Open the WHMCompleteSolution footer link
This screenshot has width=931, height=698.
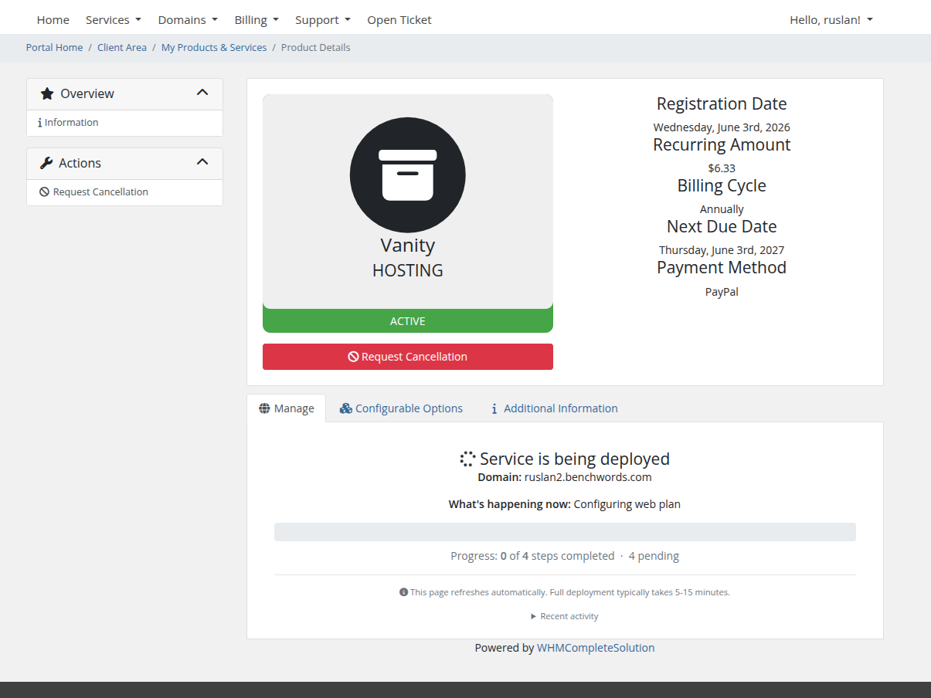pos(596,648)
